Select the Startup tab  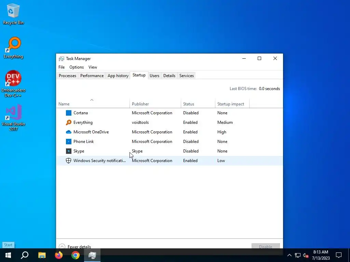pyautogui.click(x=139, y=75)
